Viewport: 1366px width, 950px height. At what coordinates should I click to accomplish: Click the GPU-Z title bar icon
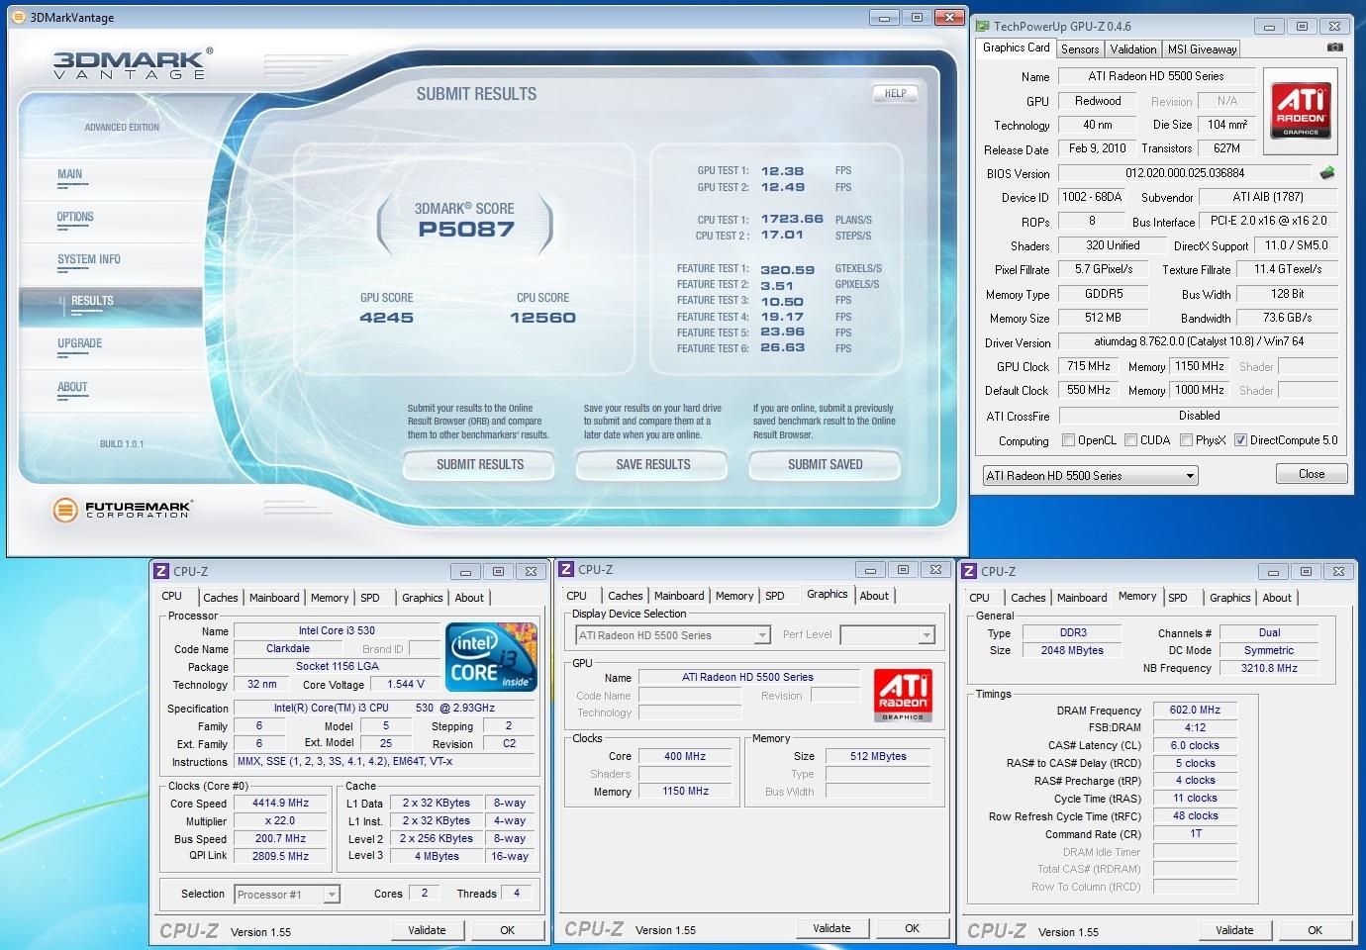(x=982, y=26)
